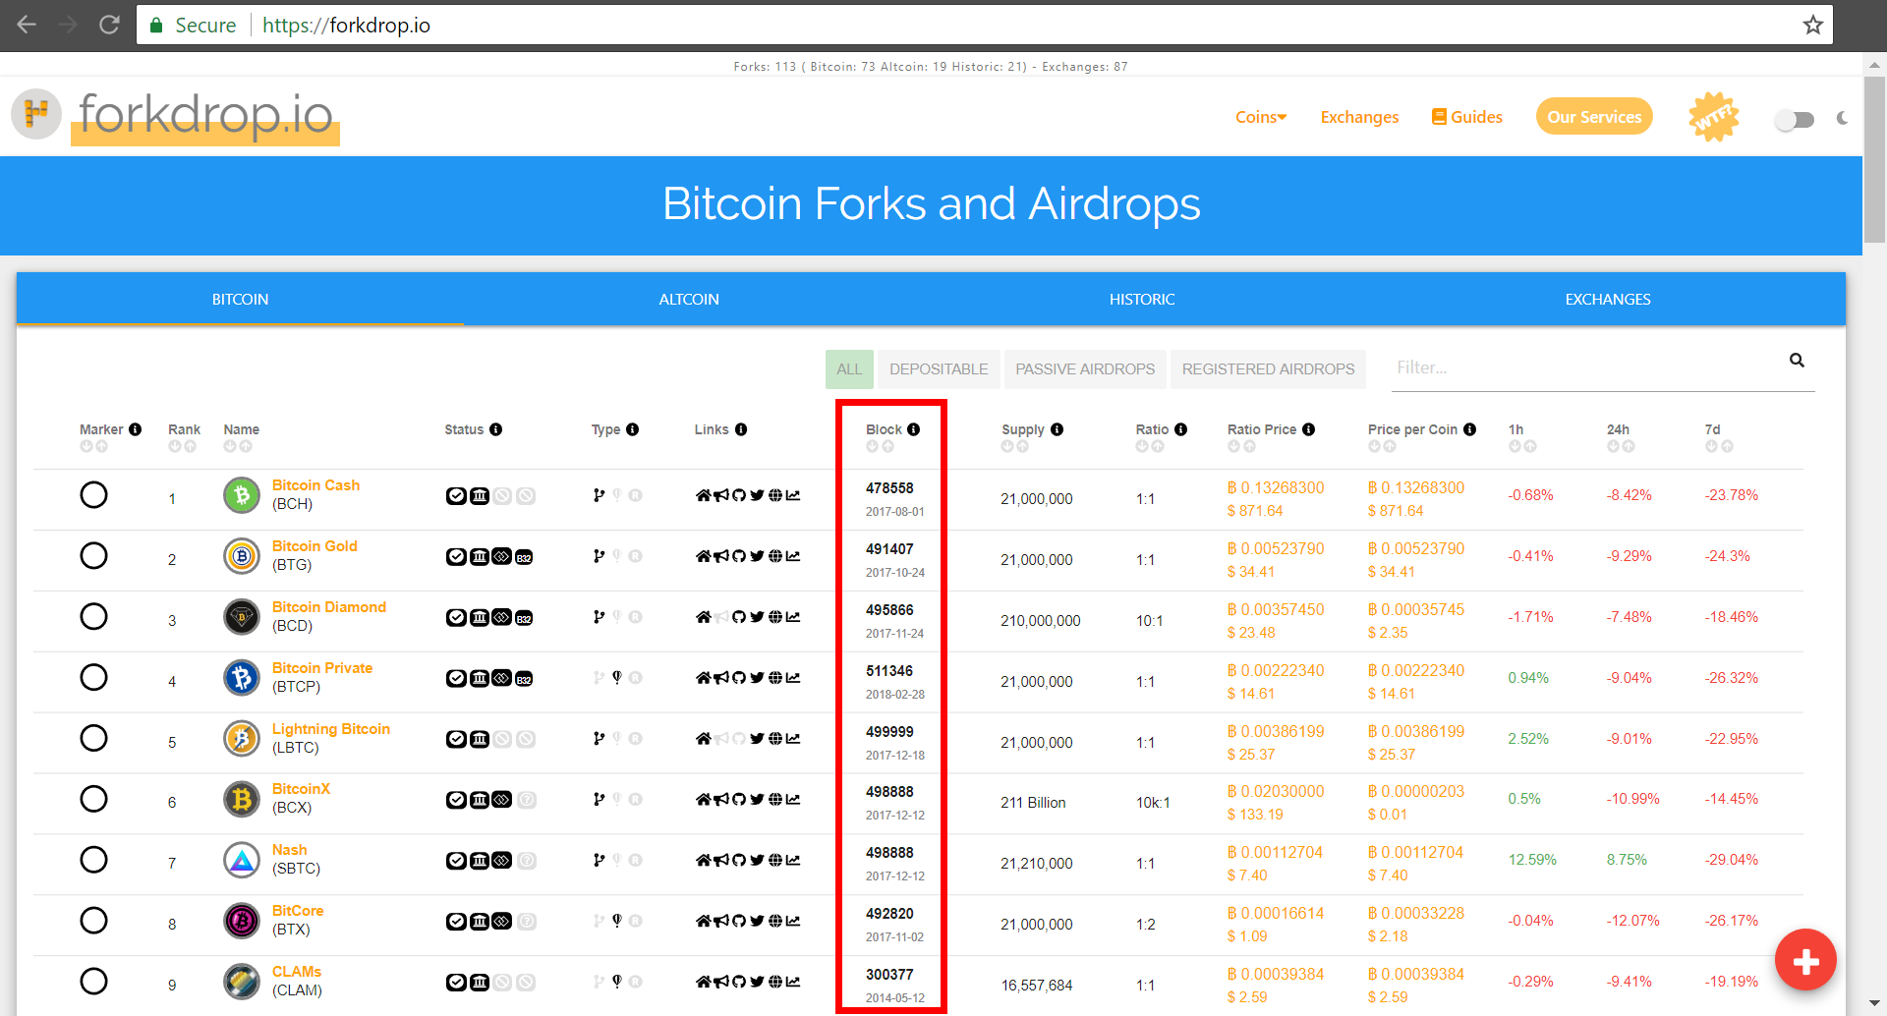Mark Bitcoin Private row marker circle
The width and height of the screenshot is (1887, 1016).
pyautogui.click(x=93, y=678)
